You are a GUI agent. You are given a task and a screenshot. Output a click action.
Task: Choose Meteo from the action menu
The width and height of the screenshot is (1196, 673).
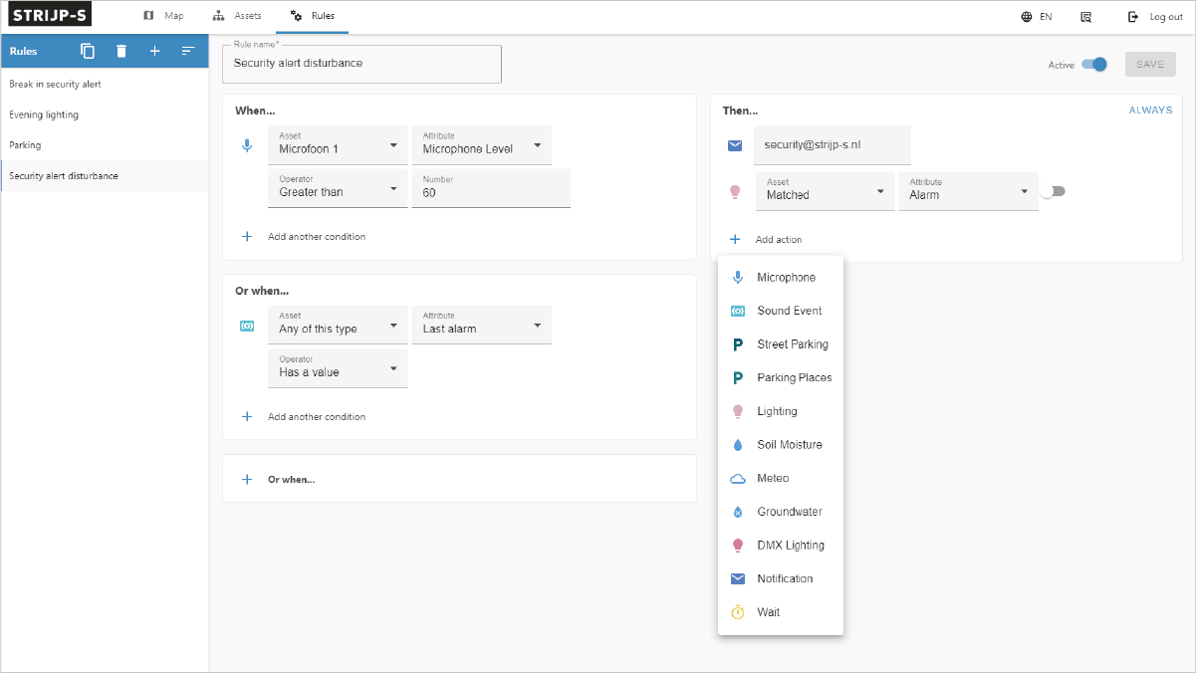point(781,479)
